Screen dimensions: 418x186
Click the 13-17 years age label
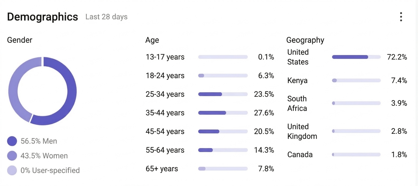[x=165, y=57]
